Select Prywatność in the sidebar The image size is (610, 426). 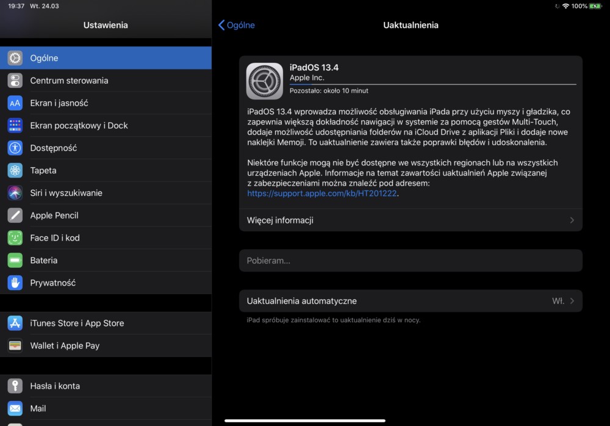(x=106, y=283)
